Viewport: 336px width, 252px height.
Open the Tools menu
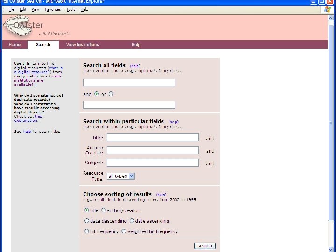(x=71, y=9)
